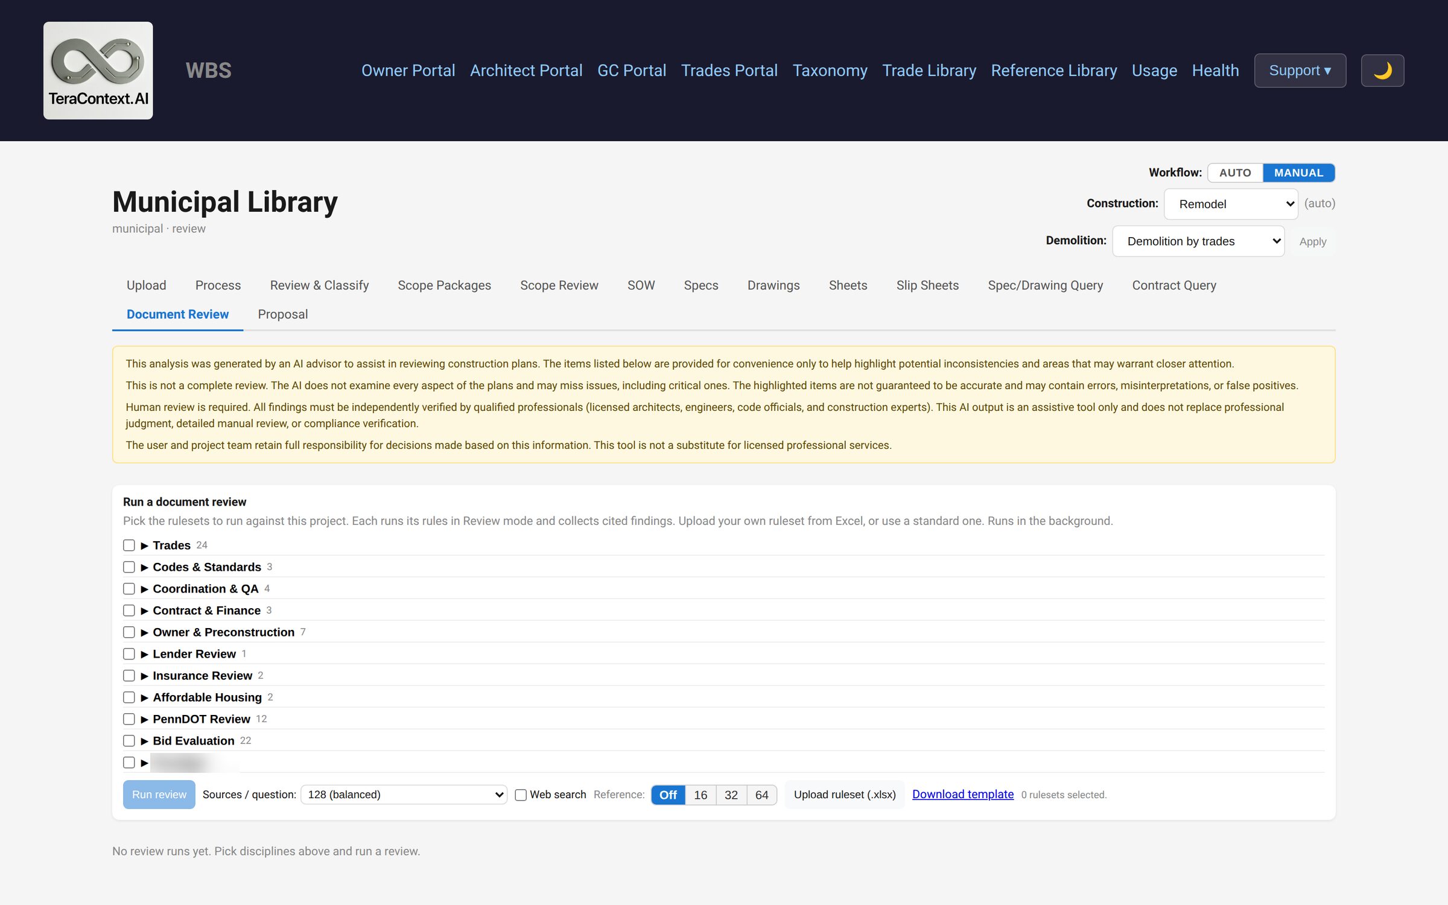The image size is (1448, 905).
Task: Check the Bid Evaluation ruleset box
Action: click(x=129, y=741)
